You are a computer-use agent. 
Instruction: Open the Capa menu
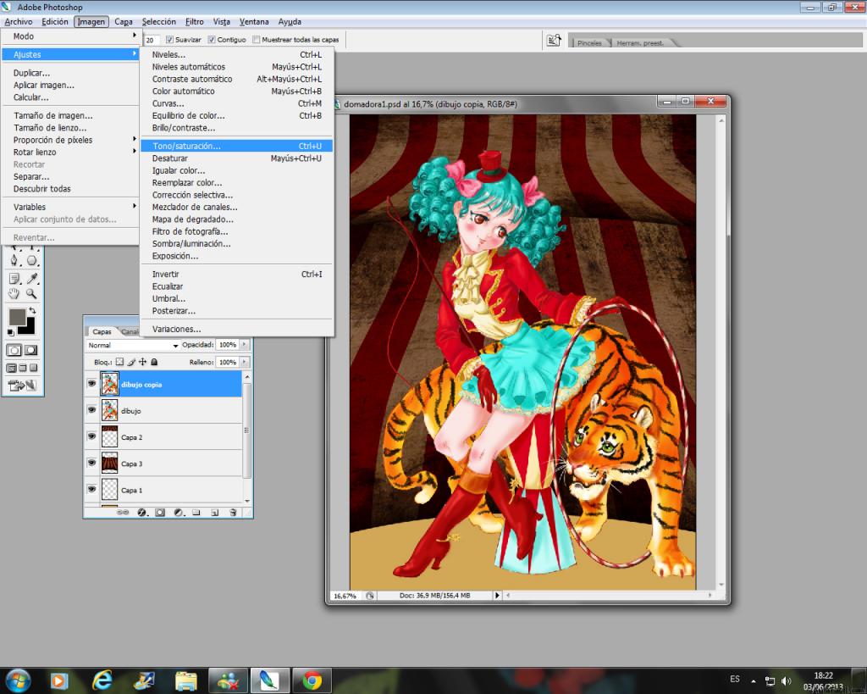point(124,21)
